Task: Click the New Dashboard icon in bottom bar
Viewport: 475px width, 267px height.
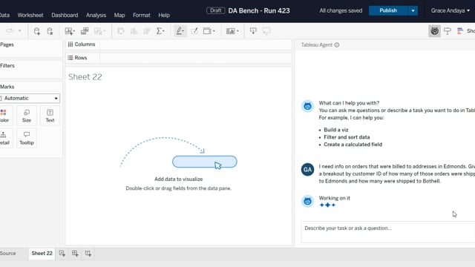Action: [75, 254]
